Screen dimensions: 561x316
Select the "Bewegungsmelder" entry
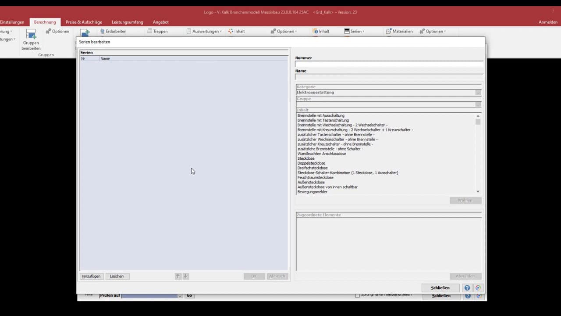[x=312, y=192]
